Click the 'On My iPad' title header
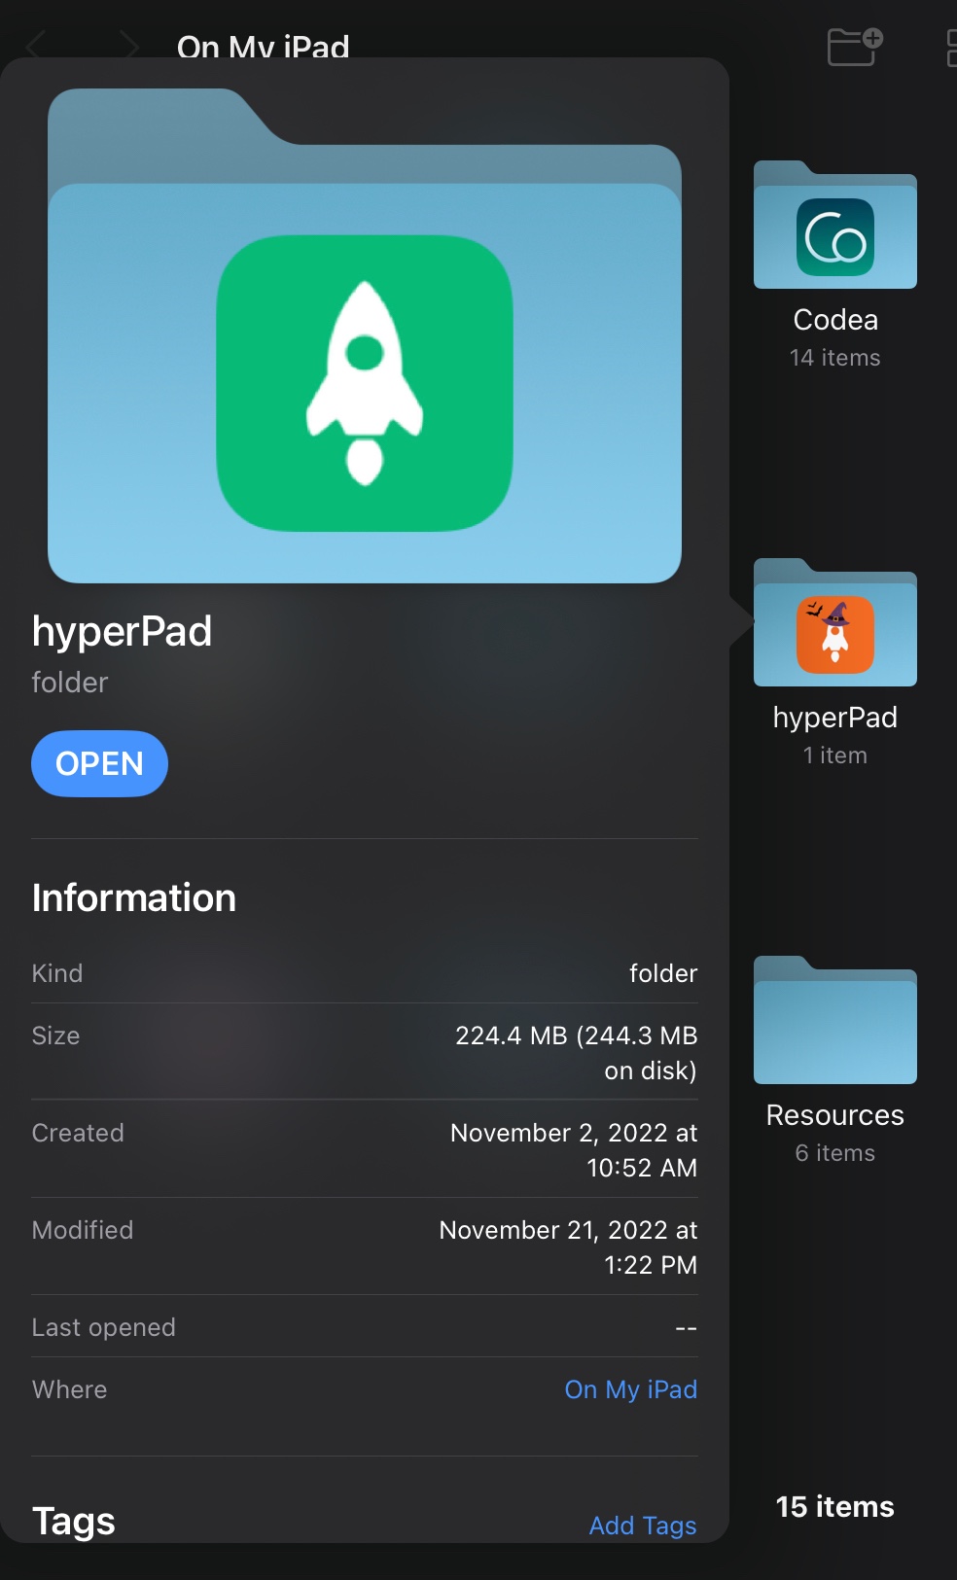The width and height of the screenshot is (957, 1580). [264, 47]
